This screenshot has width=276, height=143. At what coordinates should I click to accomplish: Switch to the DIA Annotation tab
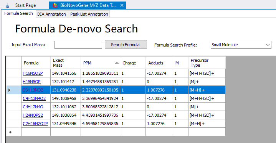point(51,14)
